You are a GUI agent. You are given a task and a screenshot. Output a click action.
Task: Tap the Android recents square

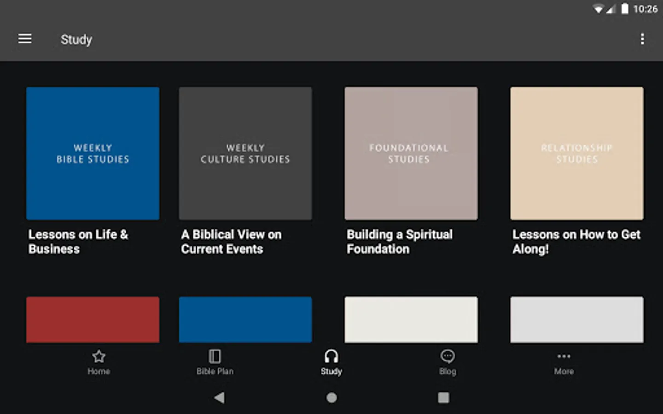(443, 397)
